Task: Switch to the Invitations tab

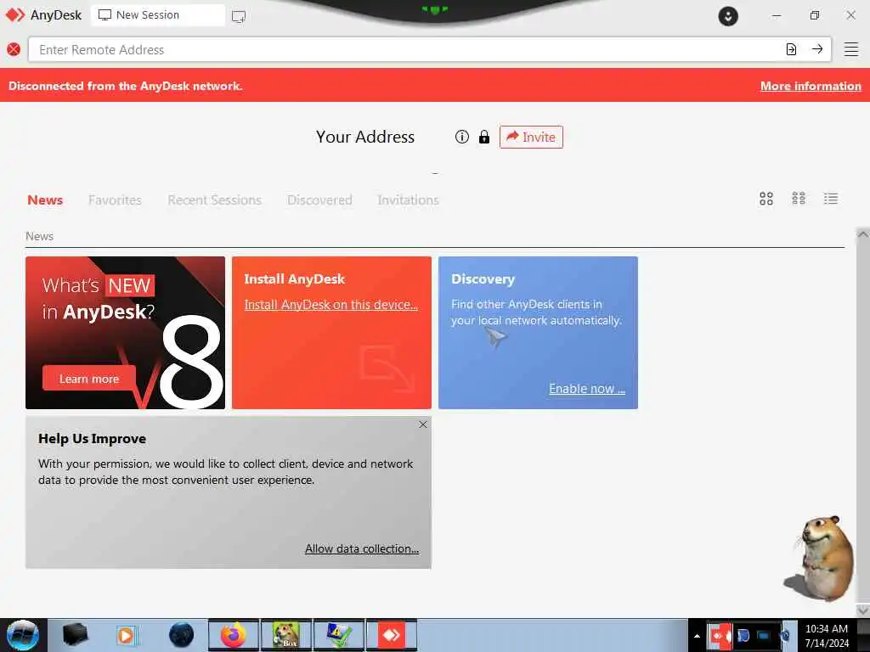Action: pos(408,200)
